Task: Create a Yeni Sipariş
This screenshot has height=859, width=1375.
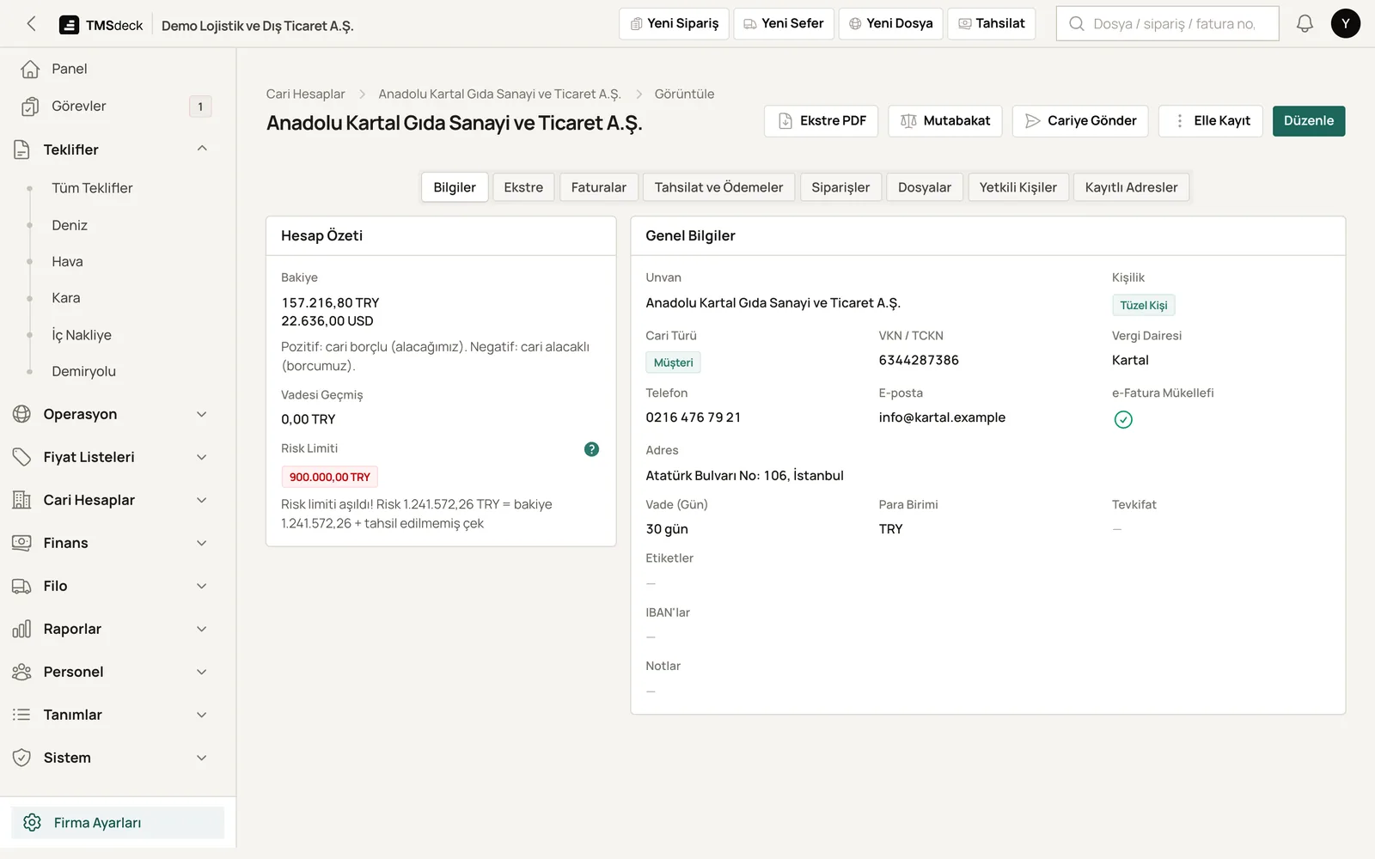Action: [674, 24]
